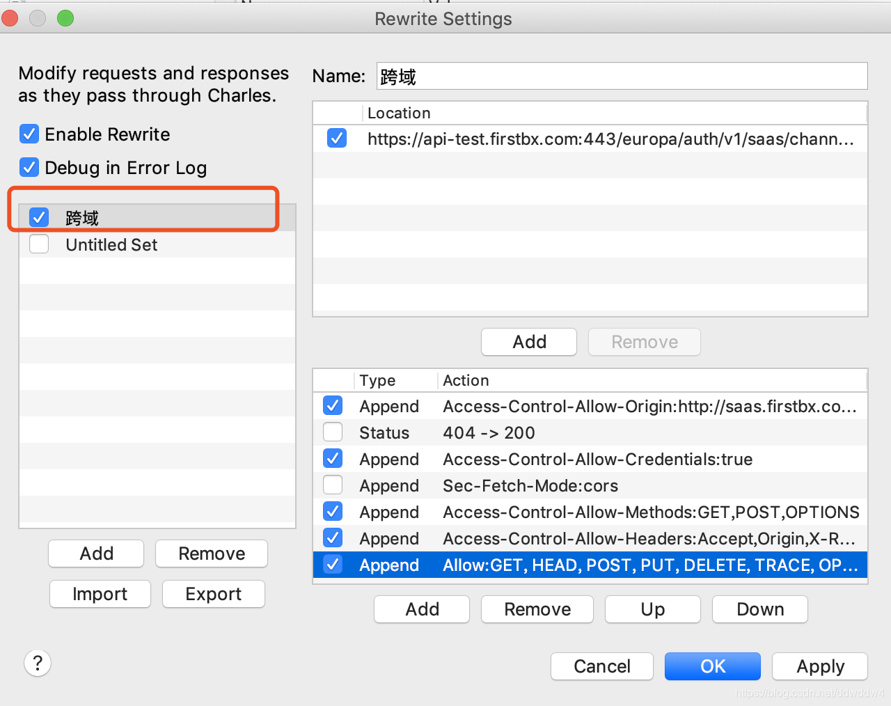The image size is (891, 706).
Task: Uncheck the Access-Control-Allow-Headers rule checkbox
Action: 333,538
